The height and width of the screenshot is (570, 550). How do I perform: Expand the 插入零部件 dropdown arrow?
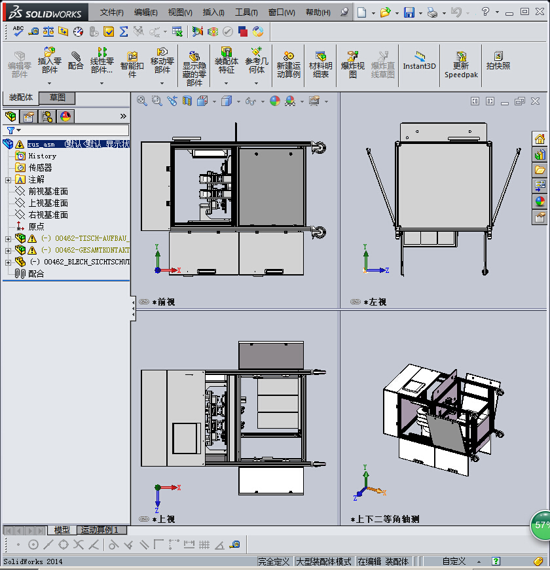[50, 83]
